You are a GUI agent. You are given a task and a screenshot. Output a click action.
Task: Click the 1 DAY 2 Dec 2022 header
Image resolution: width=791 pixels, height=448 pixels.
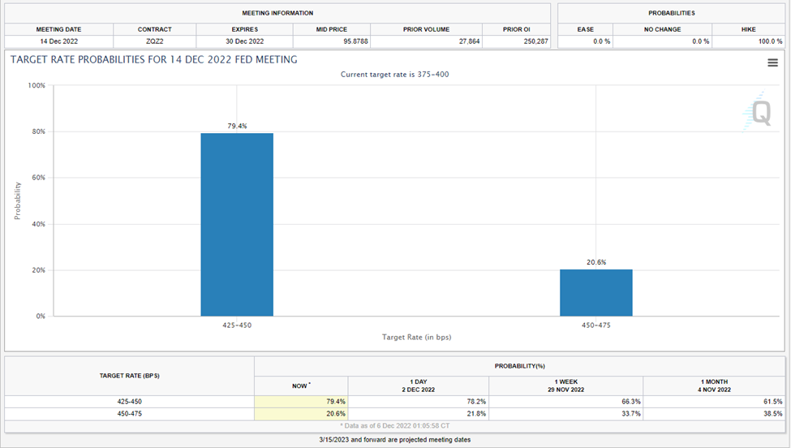pos(418,386)
